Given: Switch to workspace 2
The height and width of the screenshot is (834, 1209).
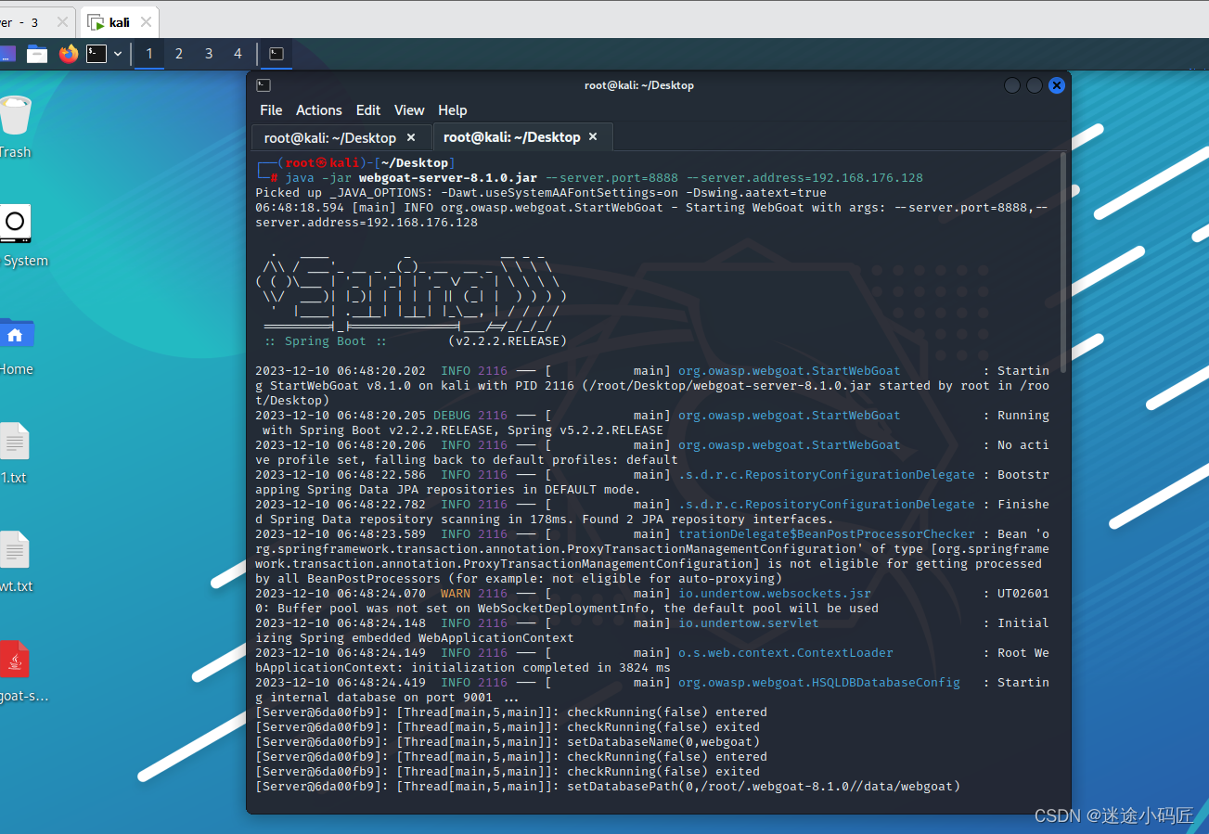Looking at the screenshot, I should pos(179,54).
